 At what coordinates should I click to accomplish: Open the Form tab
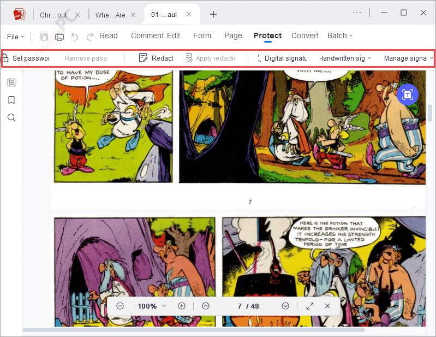coord(202,36)
